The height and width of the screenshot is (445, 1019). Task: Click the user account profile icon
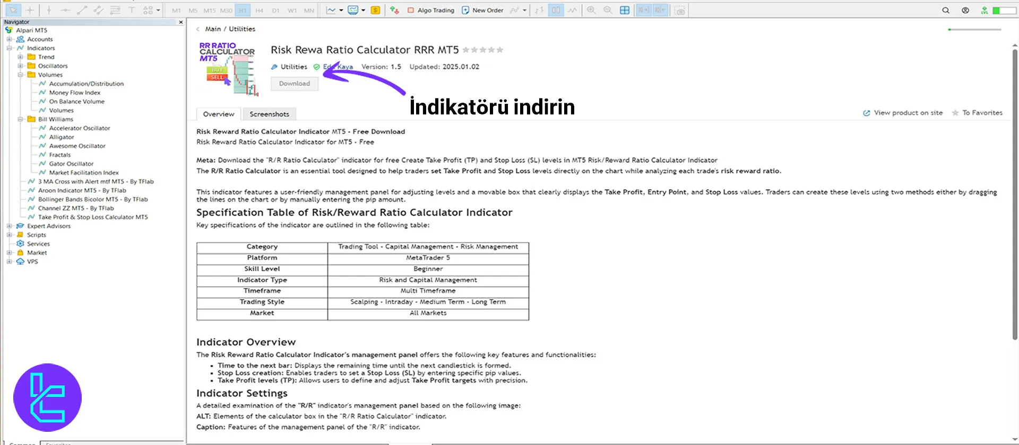[965, 10]
